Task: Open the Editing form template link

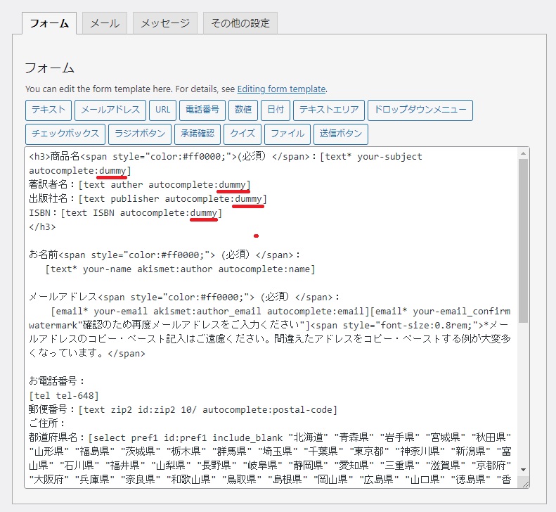Action: (281, 89)
